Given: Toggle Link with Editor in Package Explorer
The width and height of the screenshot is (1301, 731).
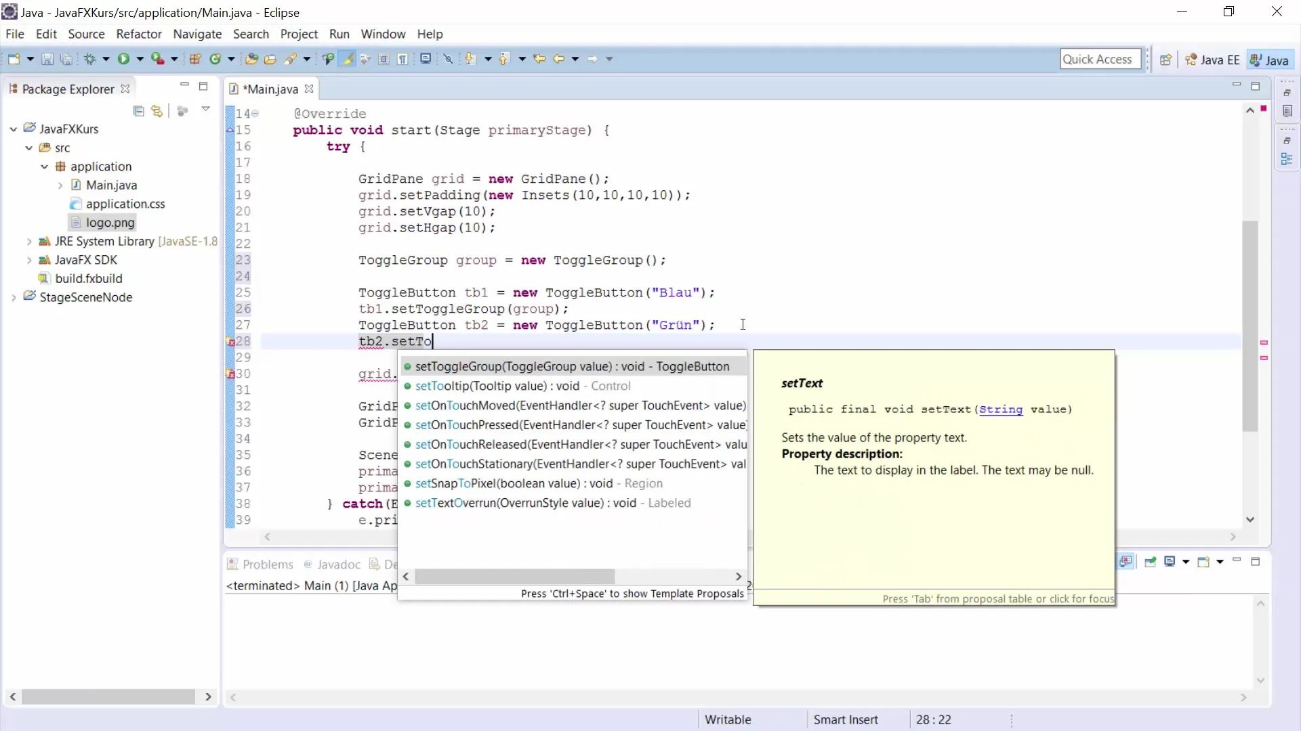Looking at the screenshot, I should click(157, 111).
